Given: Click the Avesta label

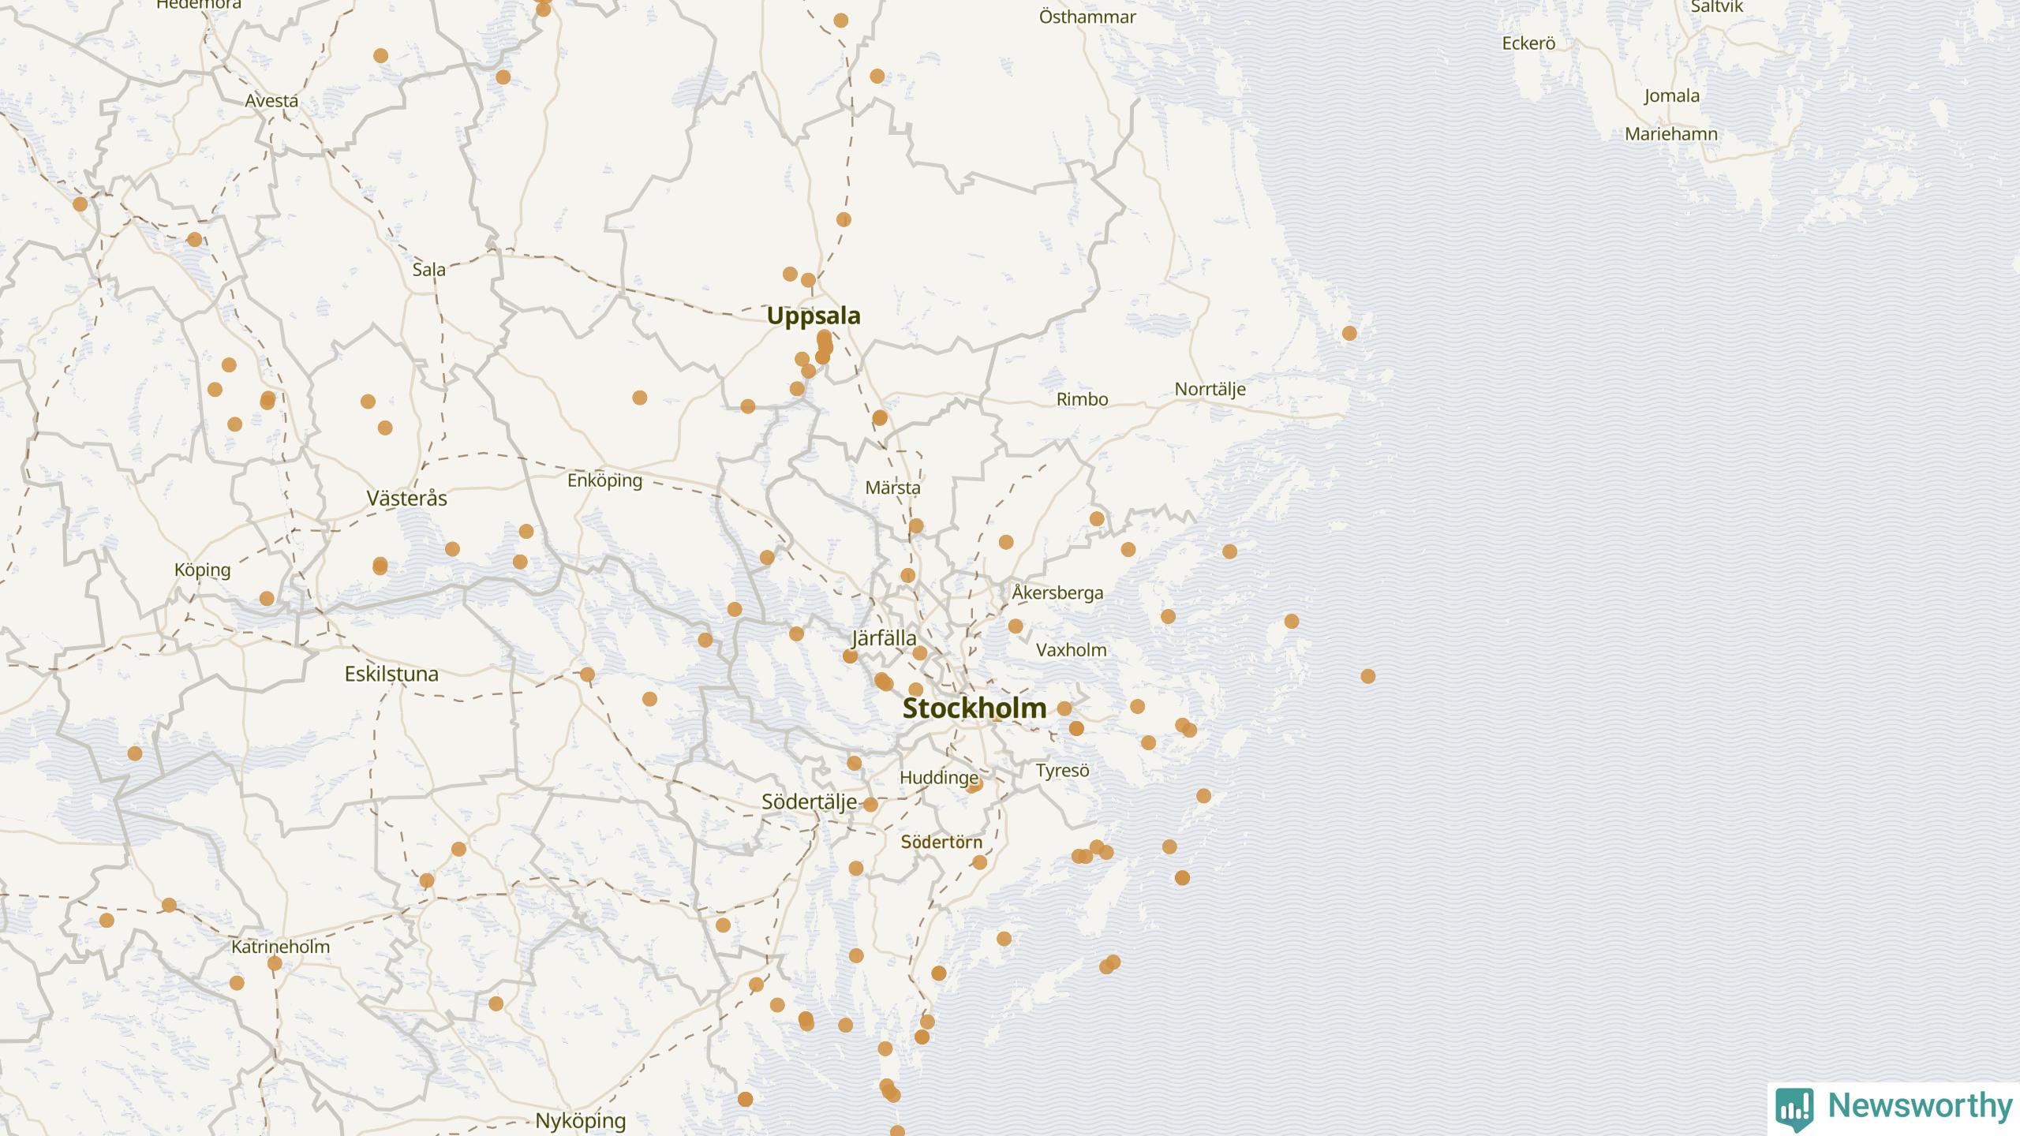Looking at the screenshot, I should click(271, 101).
